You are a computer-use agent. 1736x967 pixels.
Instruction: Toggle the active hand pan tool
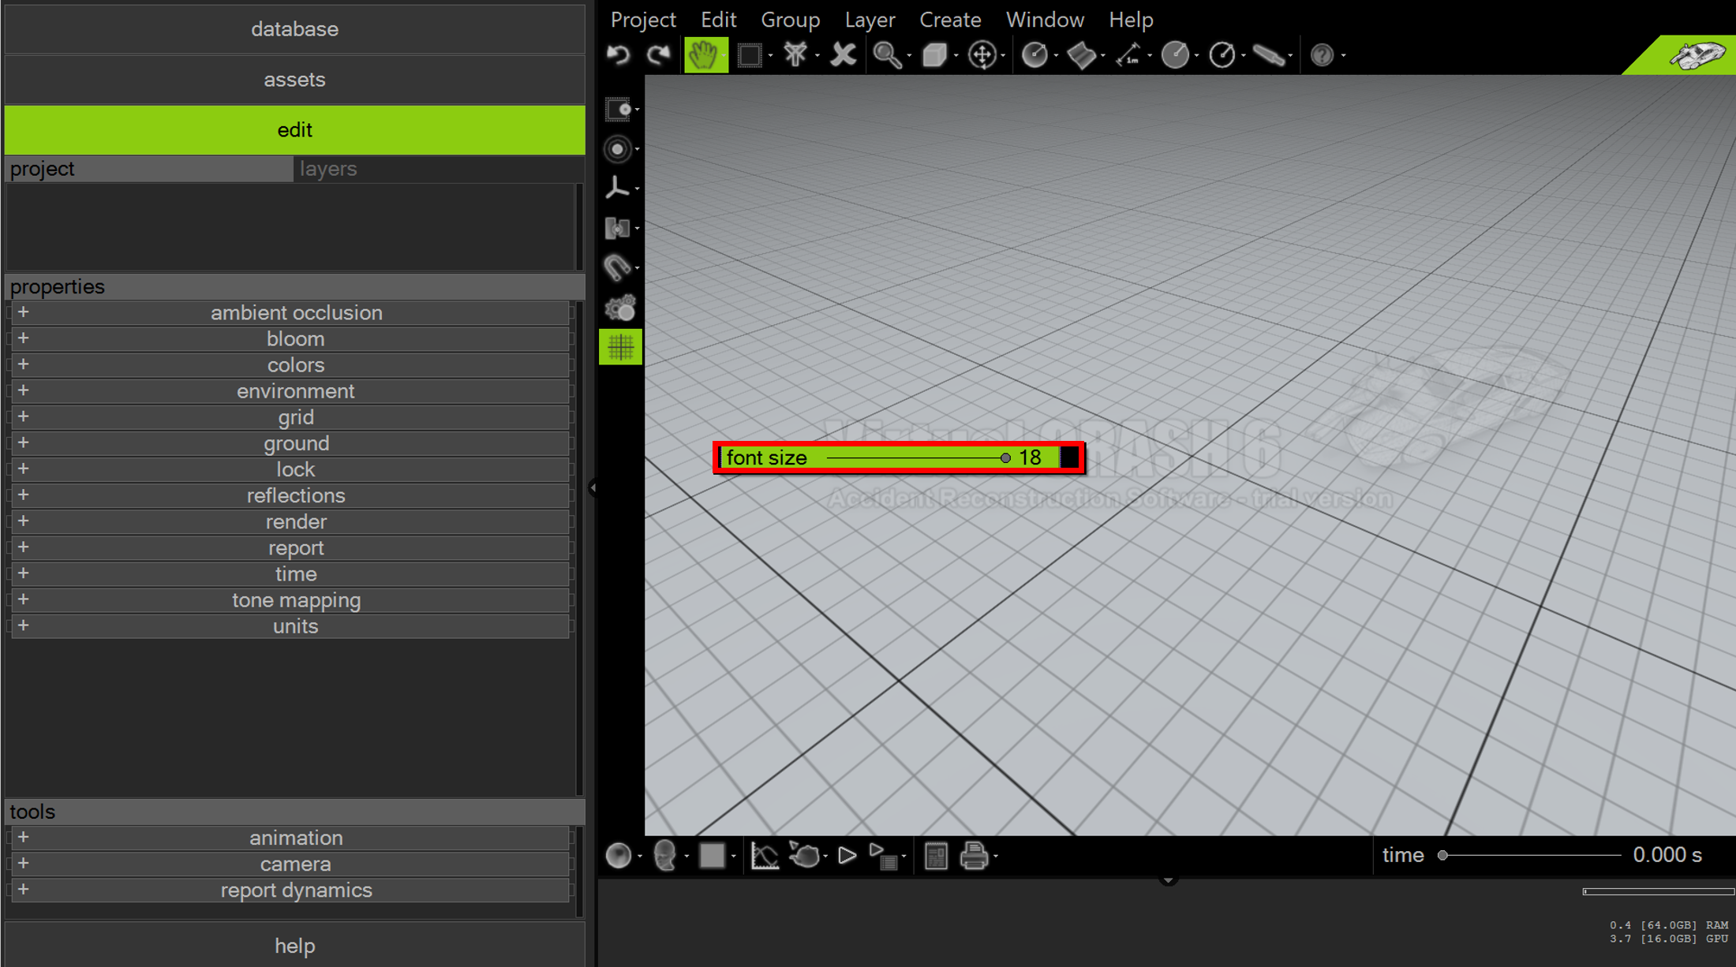coord(704,54)
